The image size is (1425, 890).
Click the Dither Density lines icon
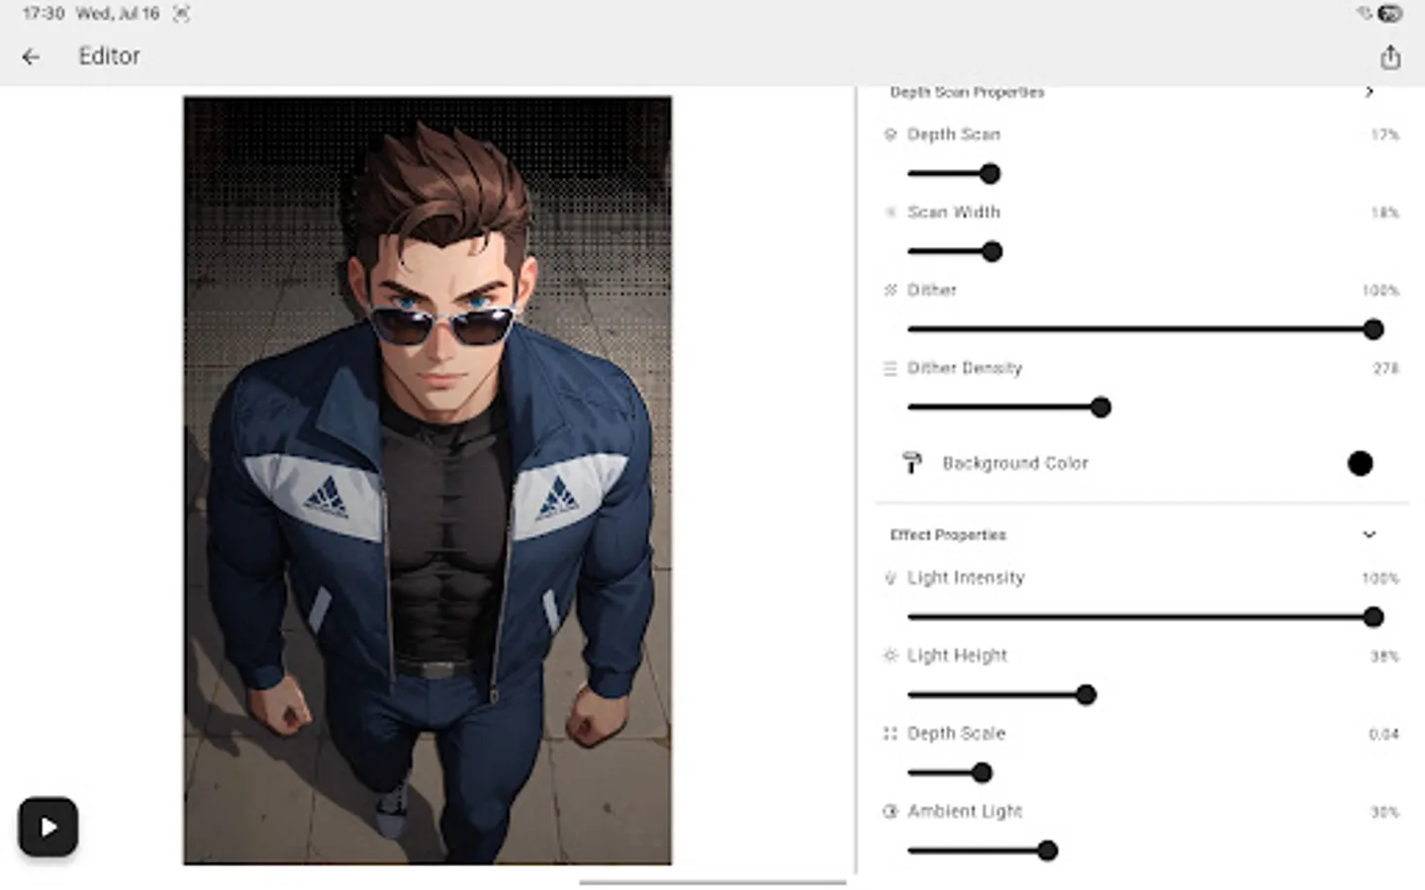tap(890, 368)
